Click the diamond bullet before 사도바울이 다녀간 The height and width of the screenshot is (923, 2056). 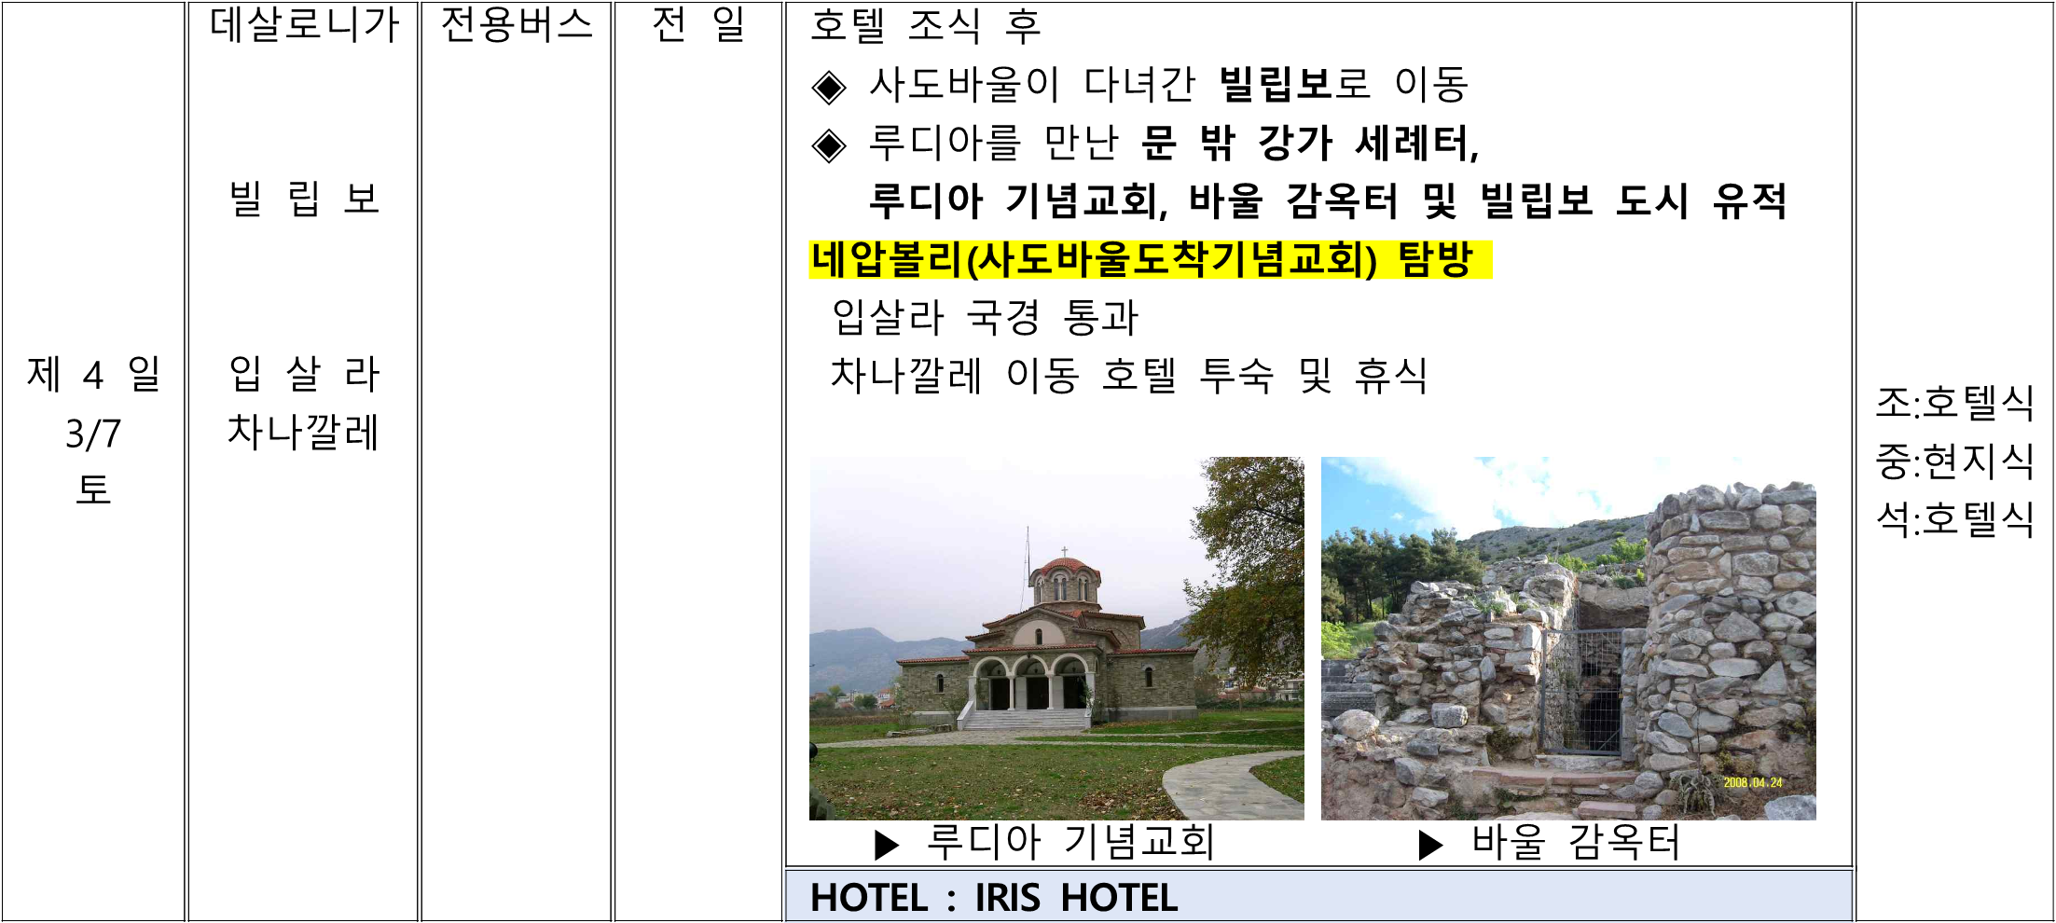[x=828, y=88]
